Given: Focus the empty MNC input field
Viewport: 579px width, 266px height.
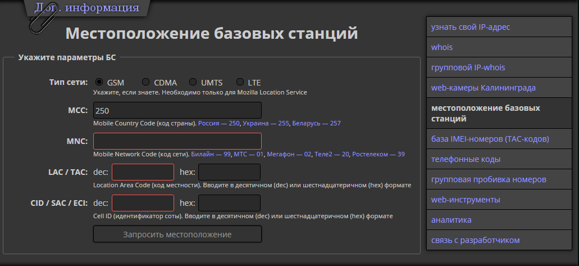Looking at the screenshot, I should click(177, 141).
